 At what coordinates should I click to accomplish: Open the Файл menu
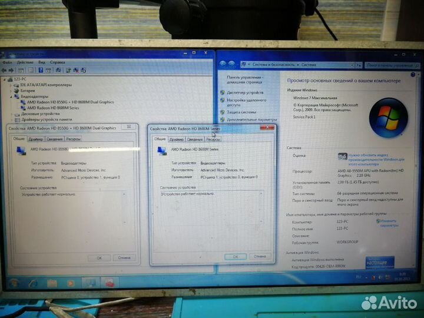coord(7,62)
